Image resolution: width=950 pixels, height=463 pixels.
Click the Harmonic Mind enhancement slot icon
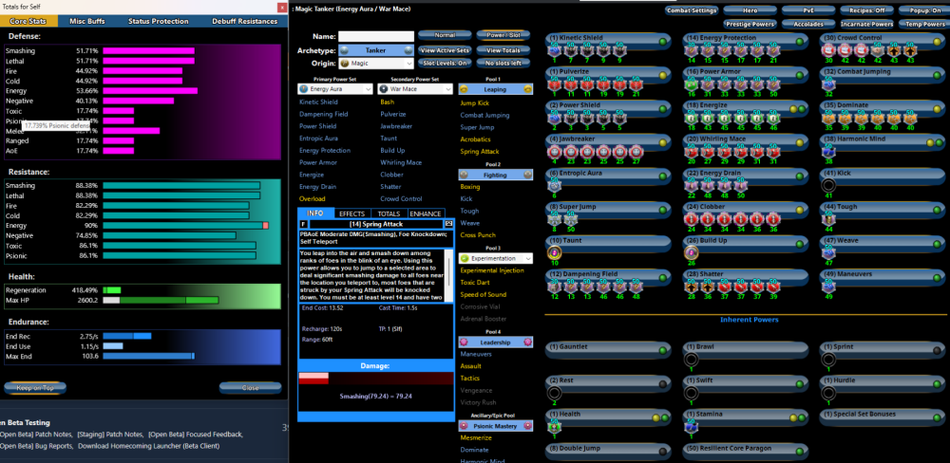pos(828,152)
